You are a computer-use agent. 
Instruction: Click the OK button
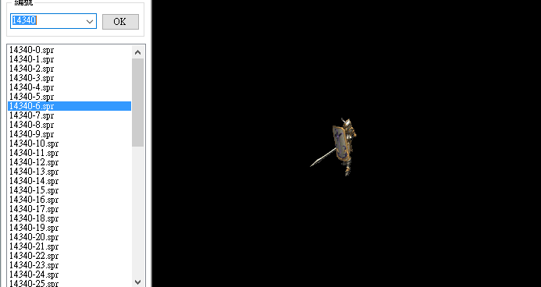click(120, 22)
